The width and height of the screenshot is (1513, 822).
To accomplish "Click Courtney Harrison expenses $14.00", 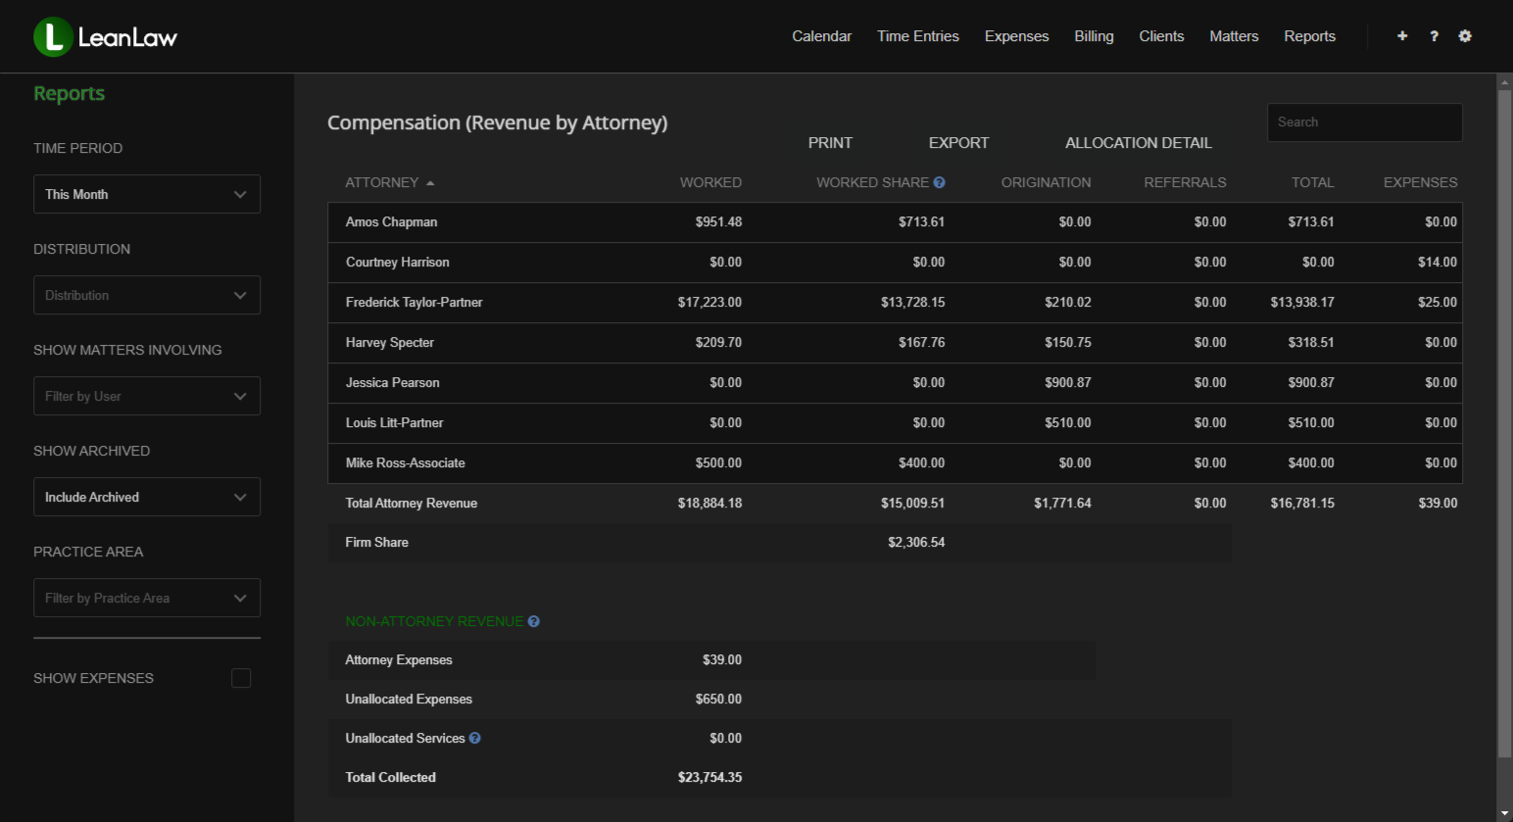I will click(1438, 262).
